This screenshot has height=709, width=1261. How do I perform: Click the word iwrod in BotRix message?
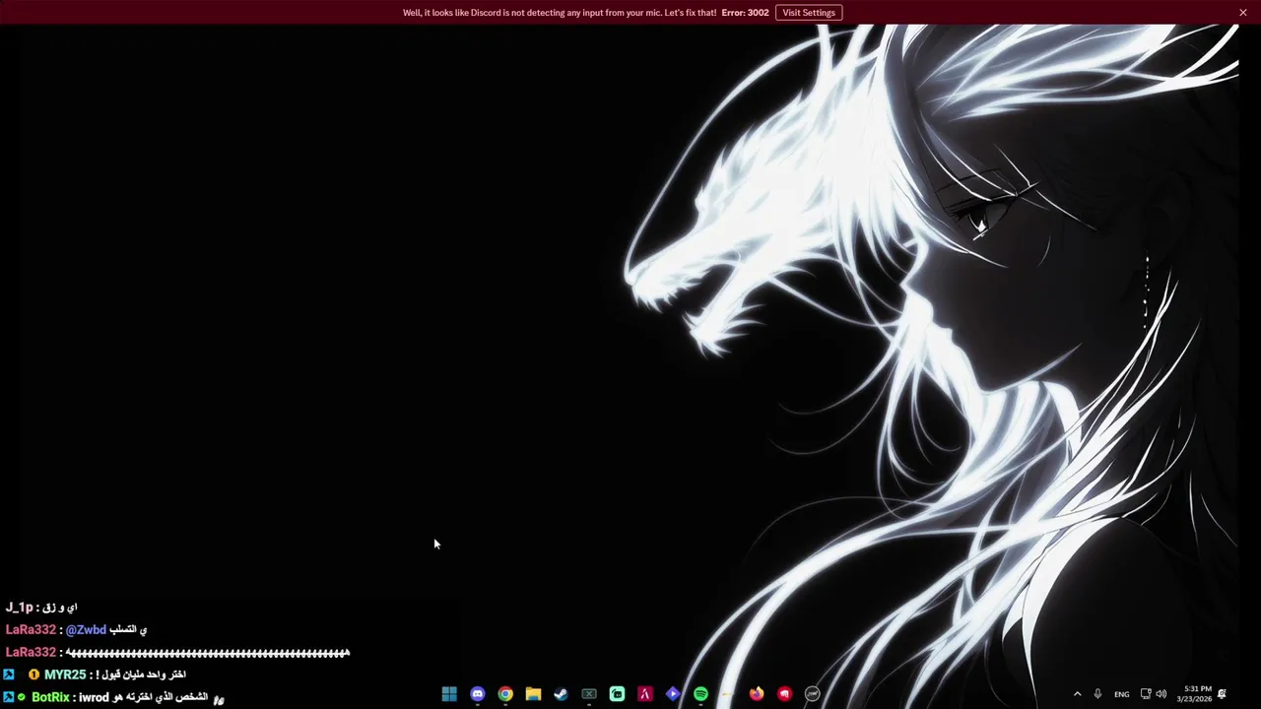pyautogui.click(x=94, y=697)
